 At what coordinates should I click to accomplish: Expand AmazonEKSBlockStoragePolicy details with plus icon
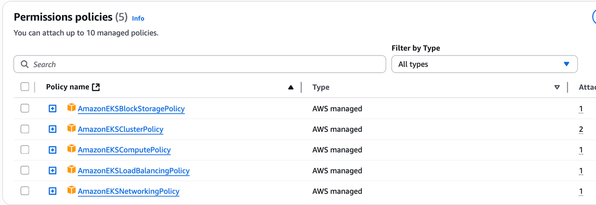[53, 109]
